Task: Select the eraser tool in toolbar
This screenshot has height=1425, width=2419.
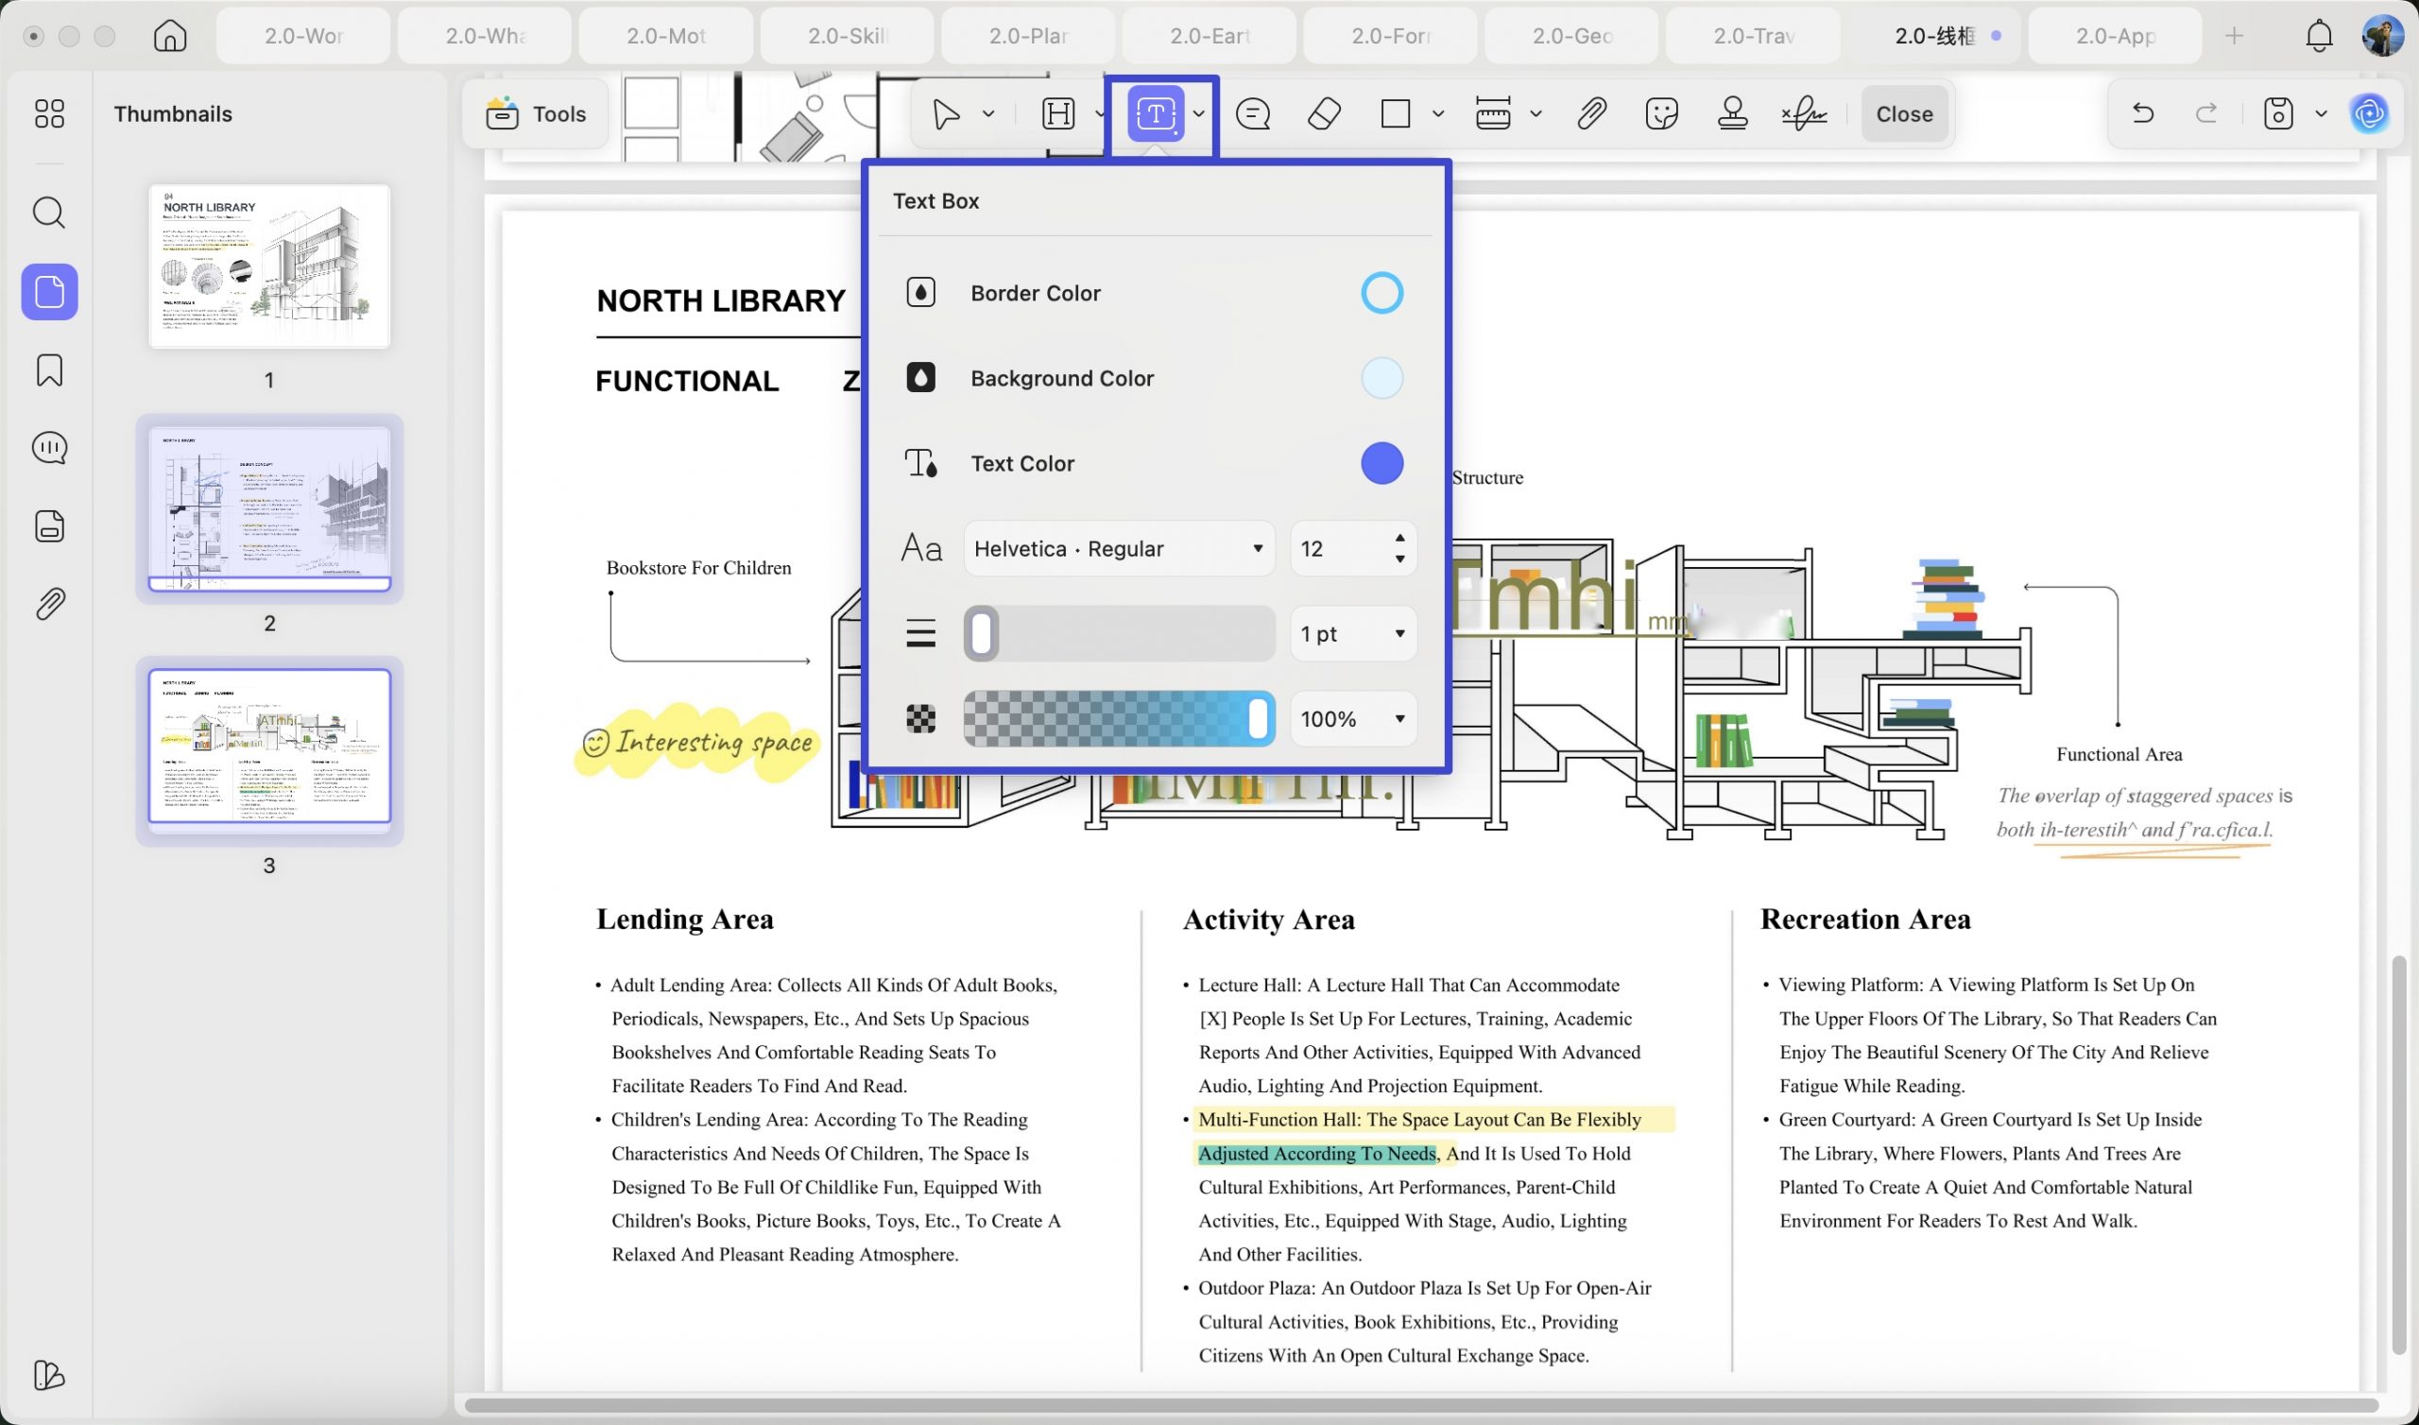Action: click(x=1324, y=114)
